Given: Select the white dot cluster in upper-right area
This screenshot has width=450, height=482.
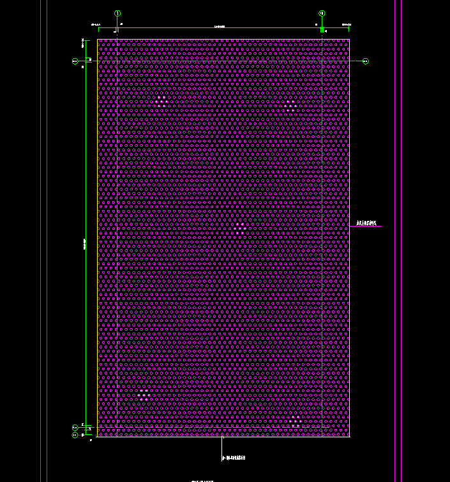Looking at the screenshot, I should click(x=290, y=105).
